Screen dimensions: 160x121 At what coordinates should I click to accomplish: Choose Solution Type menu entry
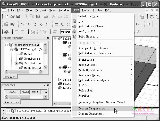coord(103,16)
